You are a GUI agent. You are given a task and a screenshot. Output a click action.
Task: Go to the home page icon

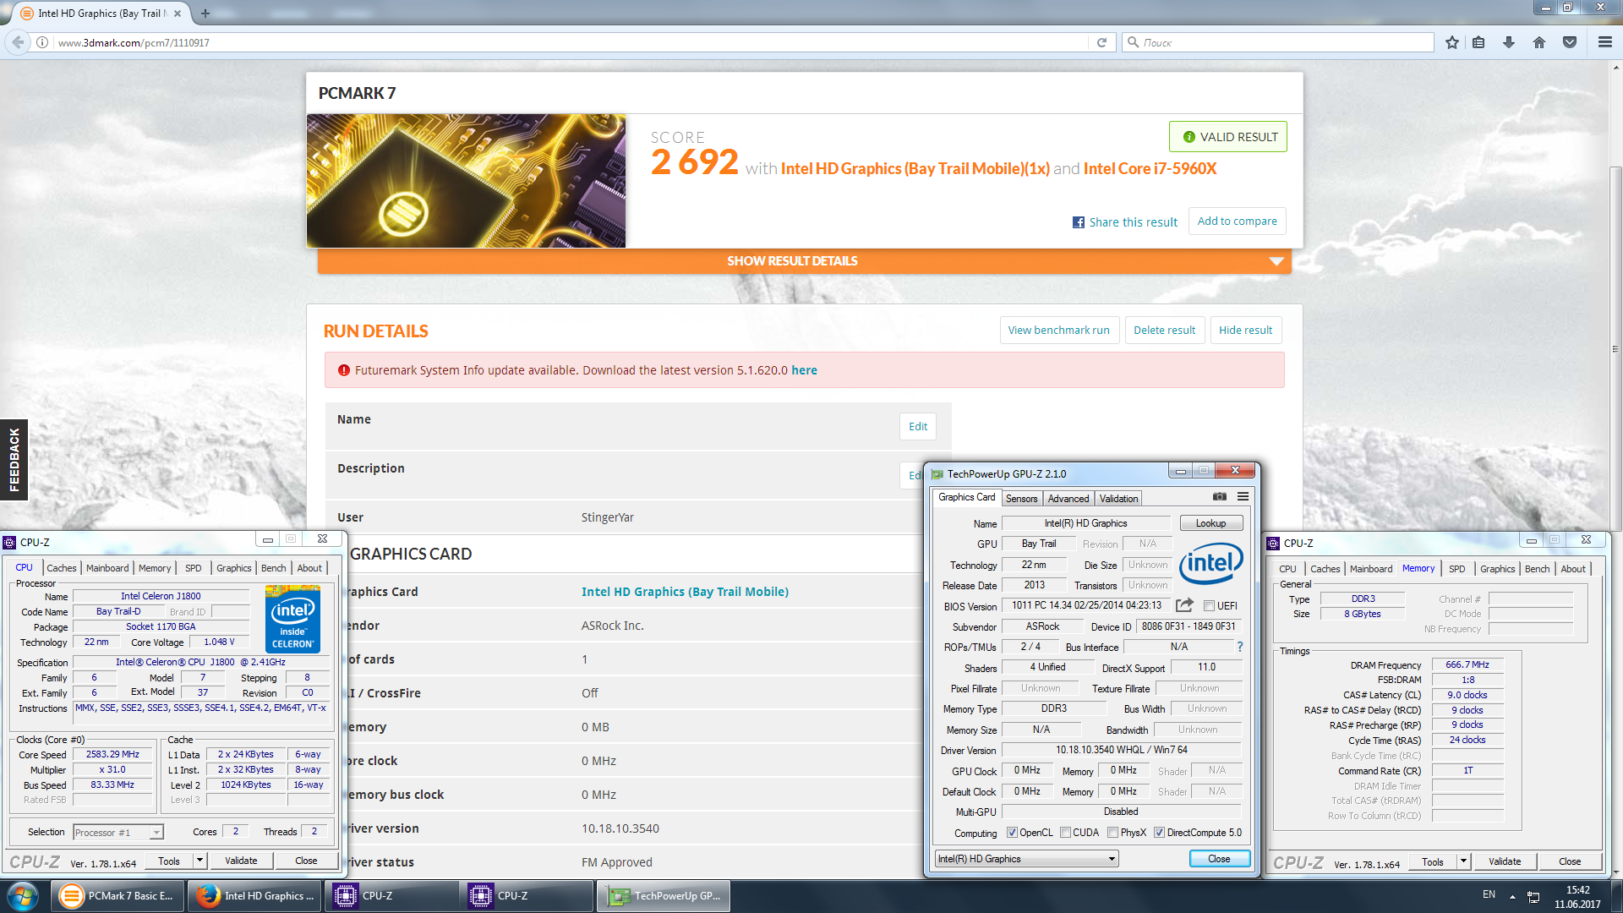(1539, 42)
